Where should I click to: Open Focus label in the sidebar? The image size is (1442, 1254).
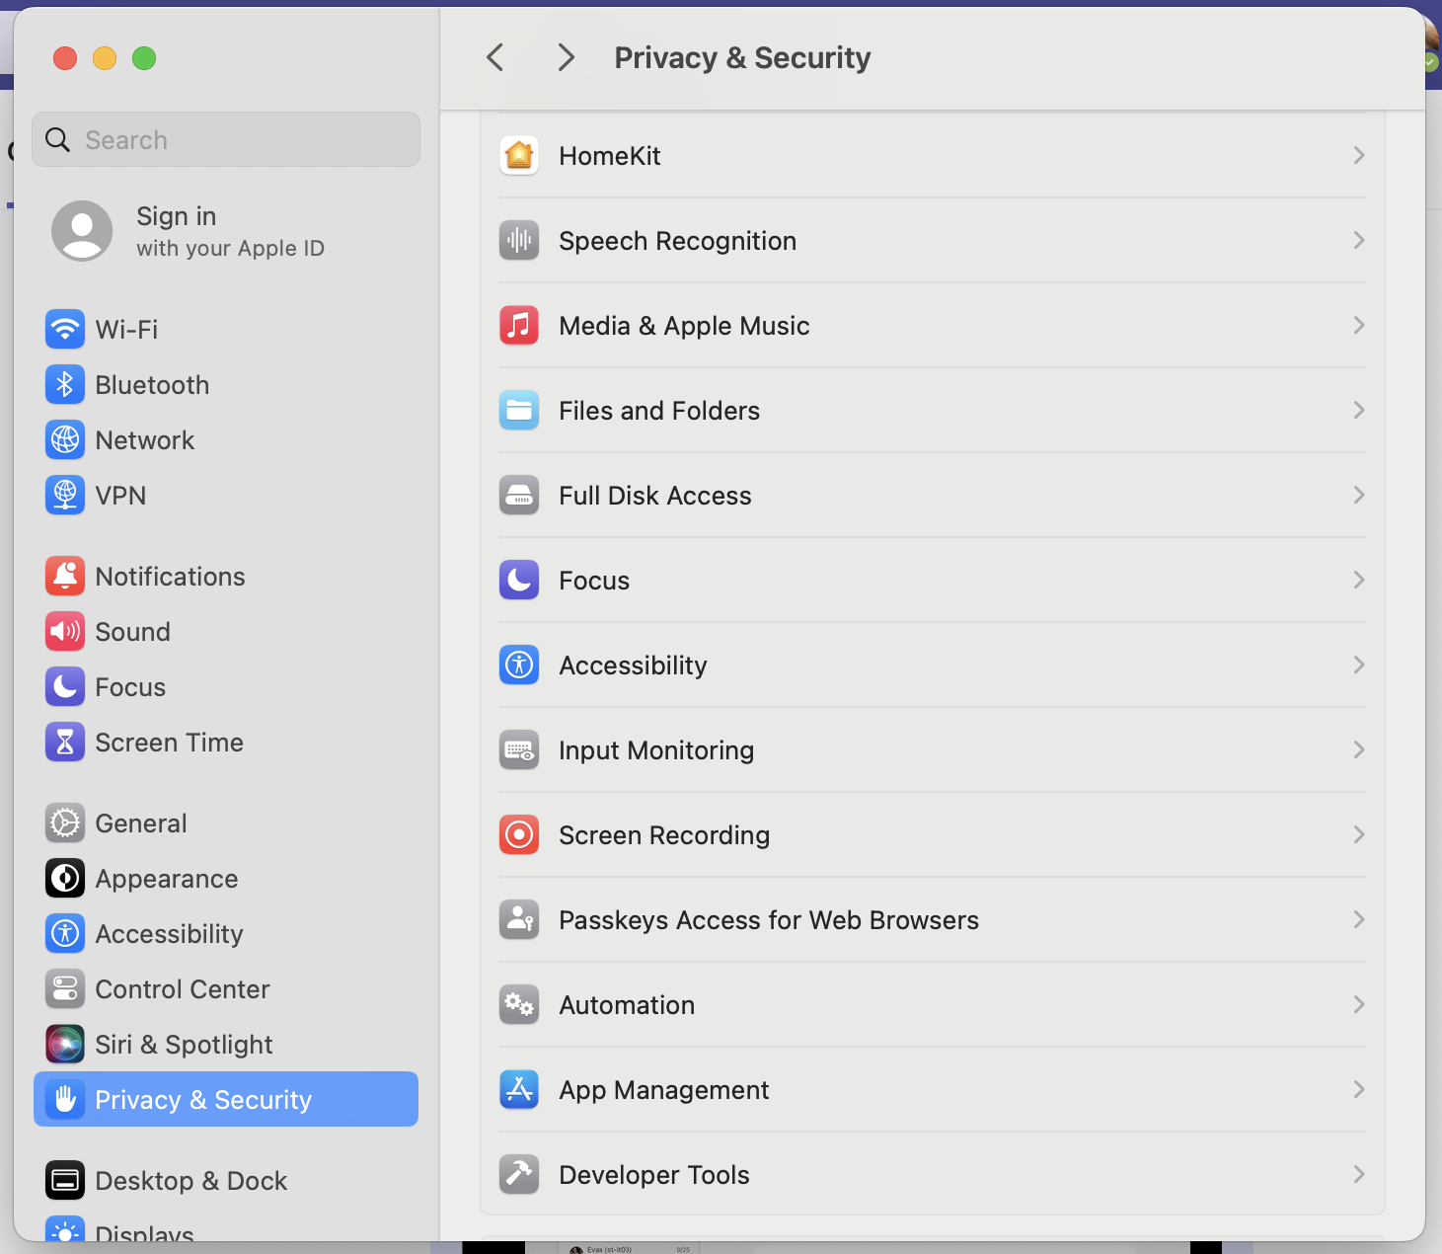pos(130,687)
